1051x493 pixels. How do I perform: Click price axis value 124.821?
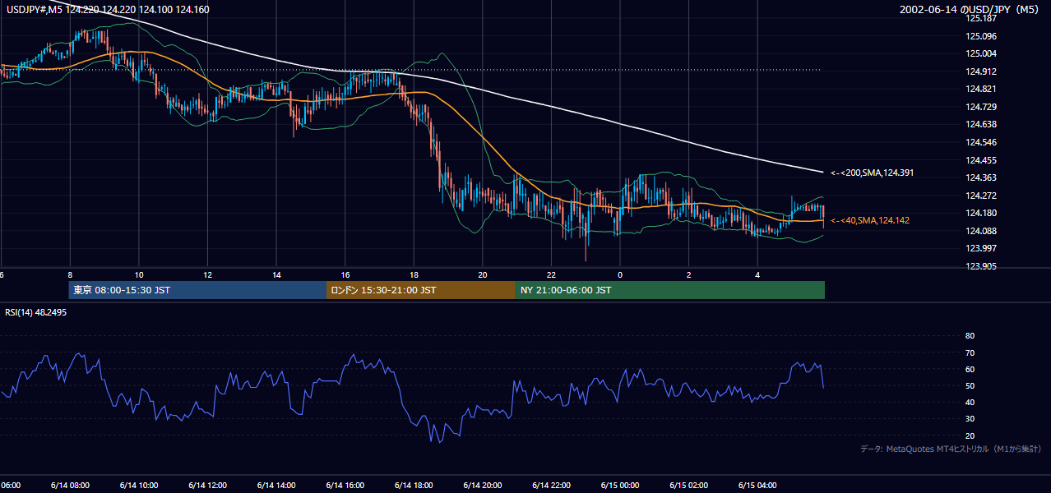[x=981, y=90]
